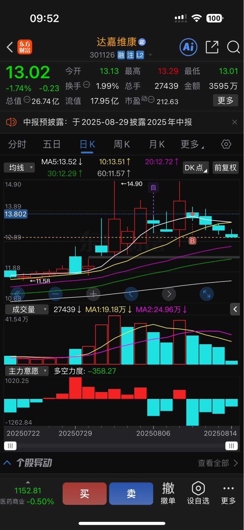244x530 pixels.
Task: Tap the share export icon
Action: click(212, 47)
